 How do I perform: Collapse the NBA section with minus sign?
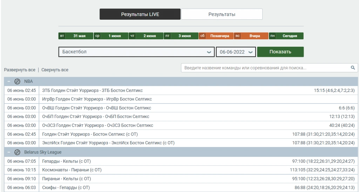9,81
